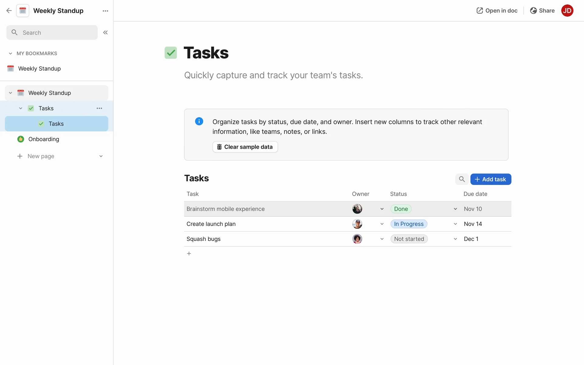Click the plus icon to add row

click(189, 253)
